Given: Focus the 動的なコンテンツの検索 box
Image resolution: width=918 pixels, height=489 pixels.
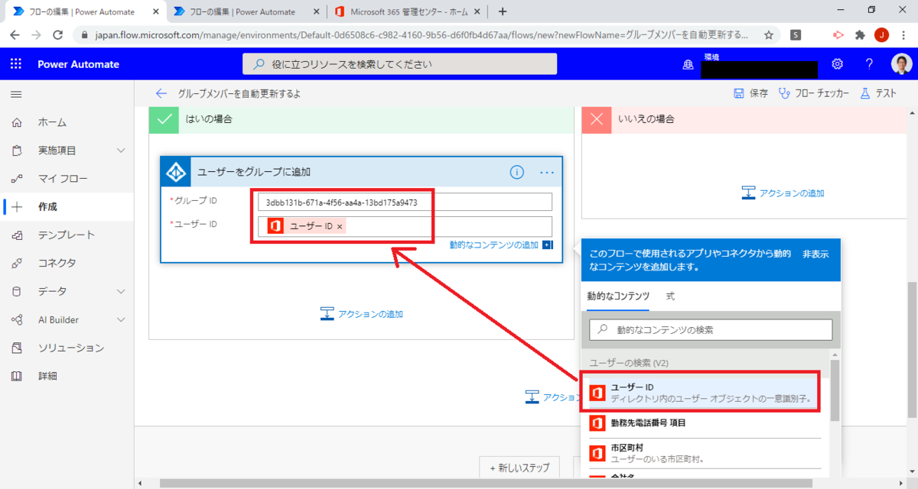Looking at the screenshot, I should point(711,329).
